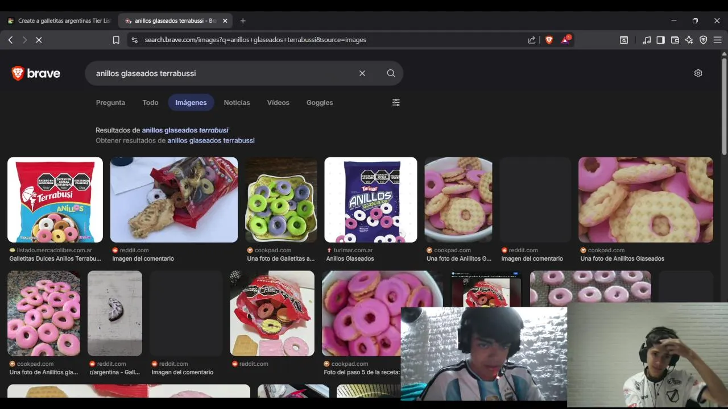Switch to Todo results tab
The height and width of the screenshot is (409, 728).
click(150, 103)
